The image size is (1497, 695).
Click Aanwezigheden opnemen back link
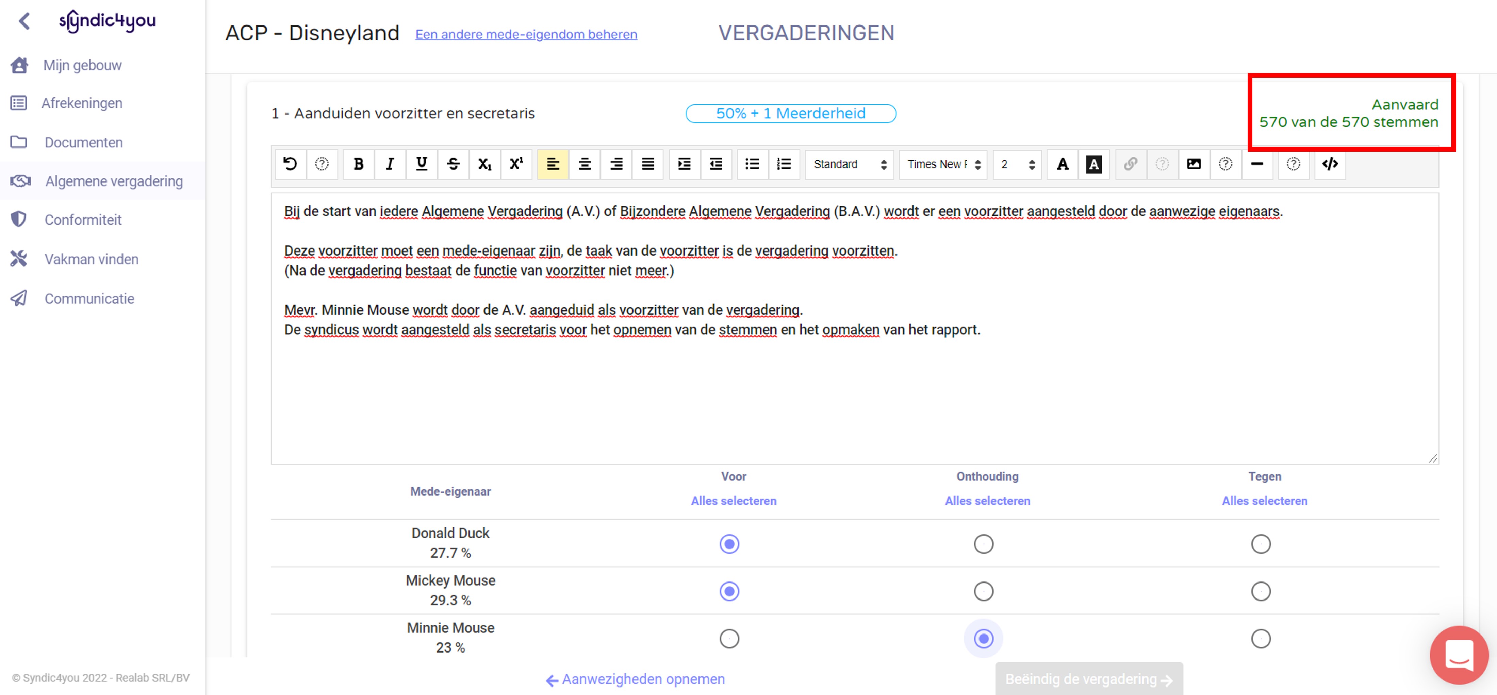tap(636, 679)
